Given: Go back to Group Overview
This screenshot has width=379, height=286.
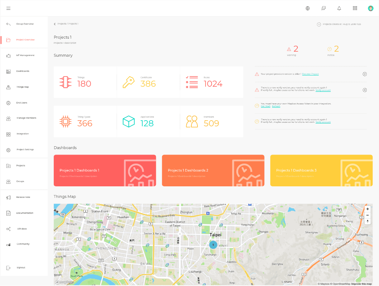Looking at the screenshot, I should click(24, 24).
